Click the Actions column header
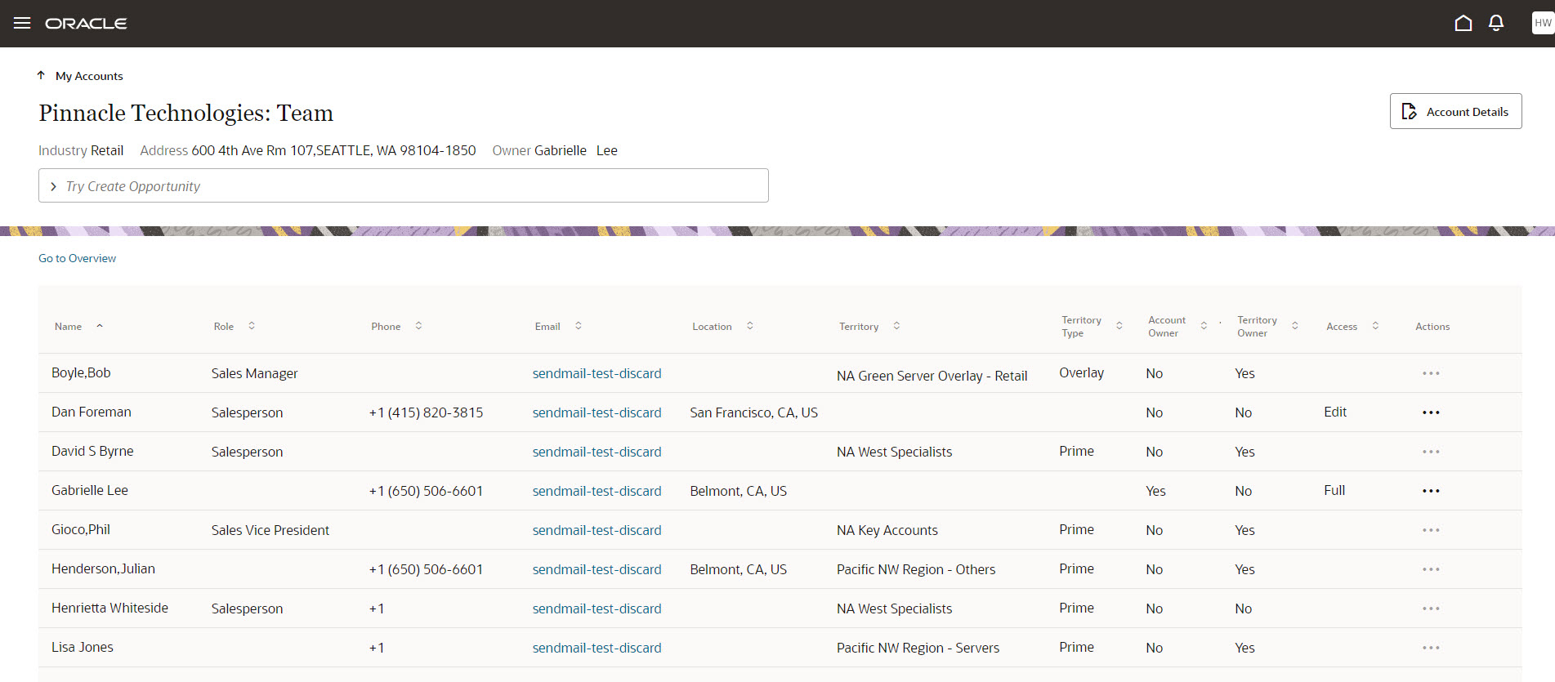Viewport: 1555px width, 682px height. coord(1432,327)
